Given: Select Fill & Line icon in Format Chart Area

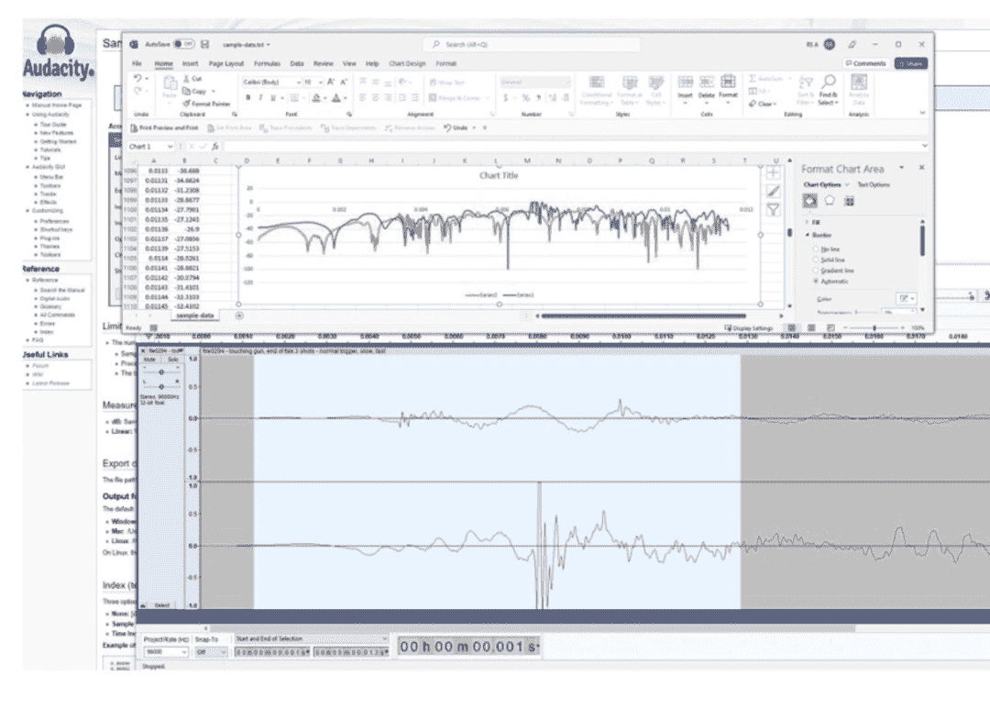Looking at the screenshot, I should click(x=809, y=200).
